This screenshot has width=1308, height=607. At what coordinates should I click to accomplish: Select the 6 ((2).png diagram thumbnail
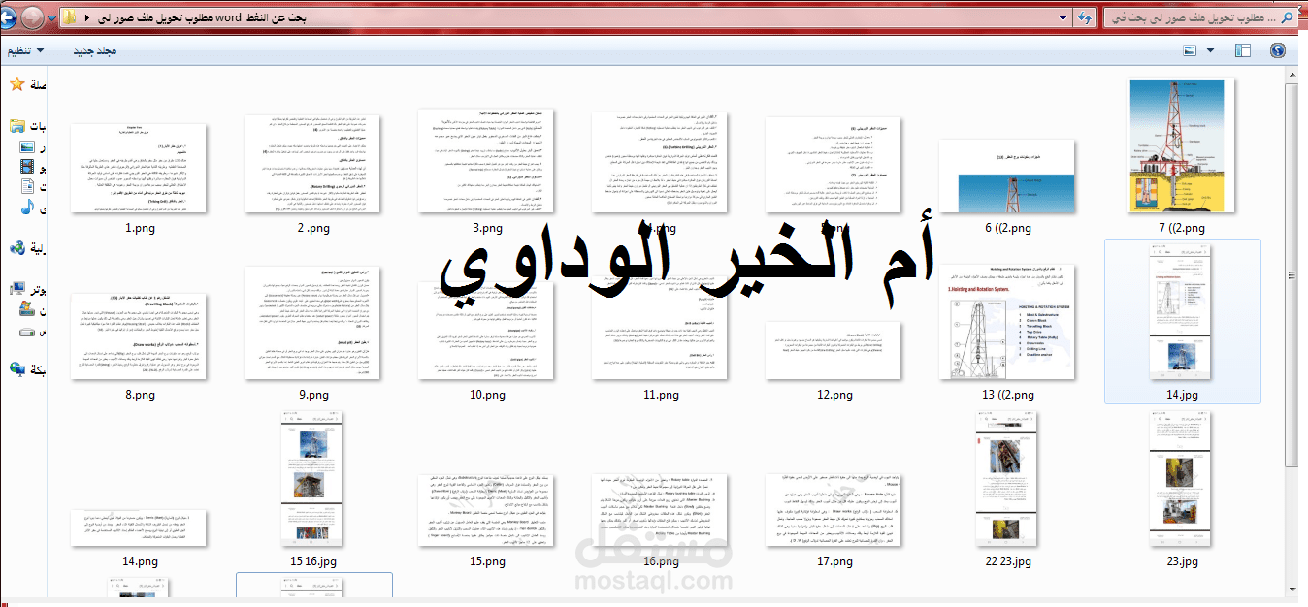(1008, 176)
